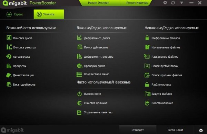Open the Поиск крупных файлов TOP icon
The image size is (207, 134).
click(147, 75)
